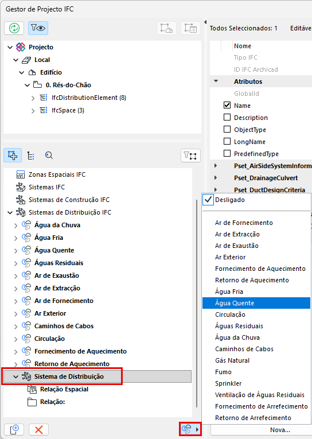Screen dimensions: 312x439
Task: Expand IfcSpace (3) node
Action: click(33, 111)
